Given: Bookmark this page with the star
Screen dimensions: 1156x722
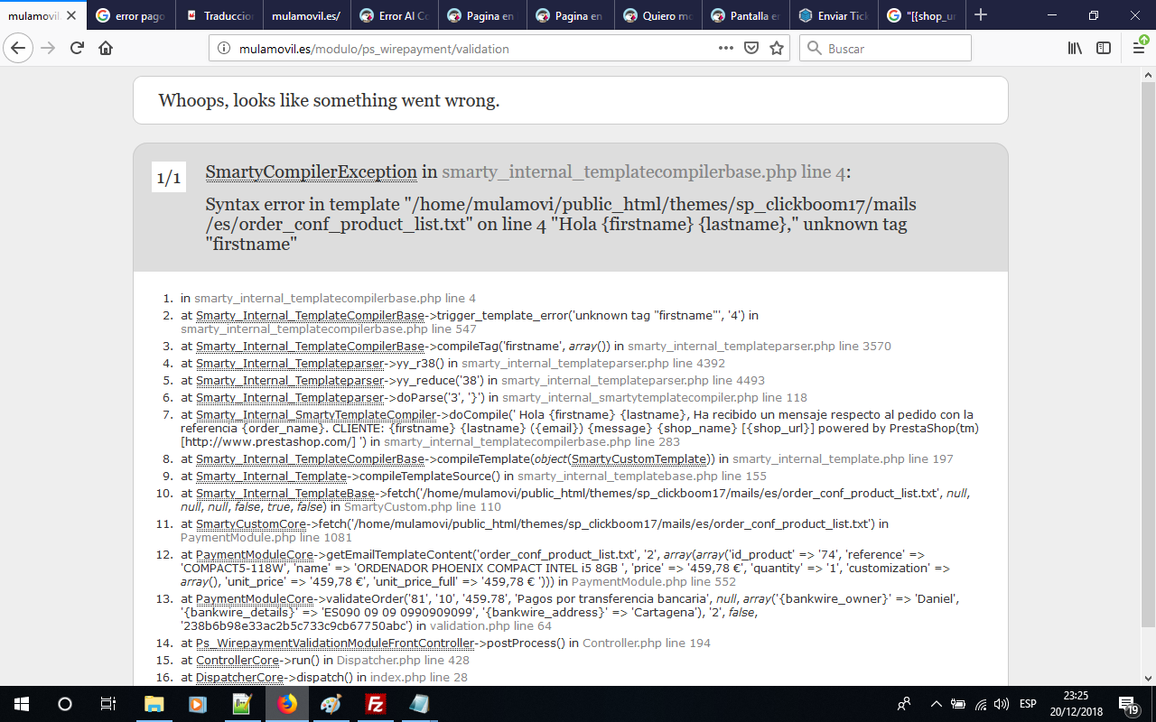Looking at the screenshot, I should [776, 48].
